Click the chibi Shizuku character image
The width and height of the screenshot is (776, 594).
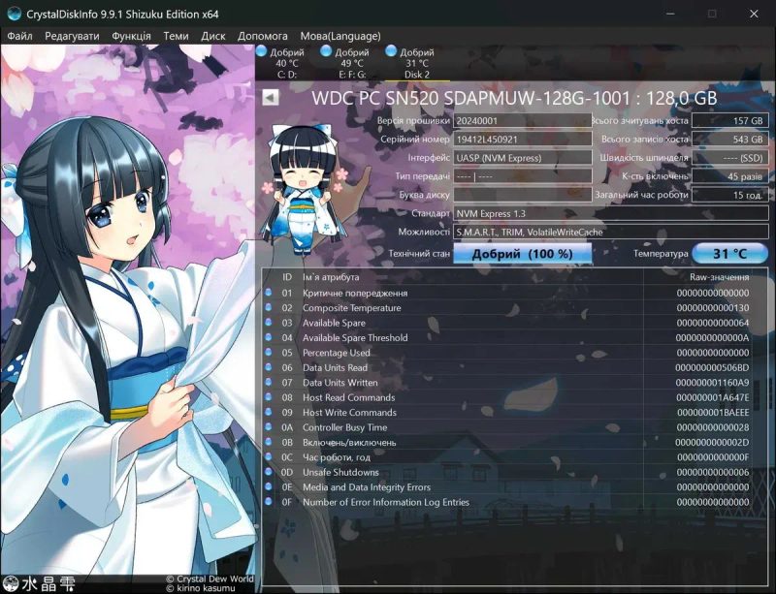(x=302, y=189)
